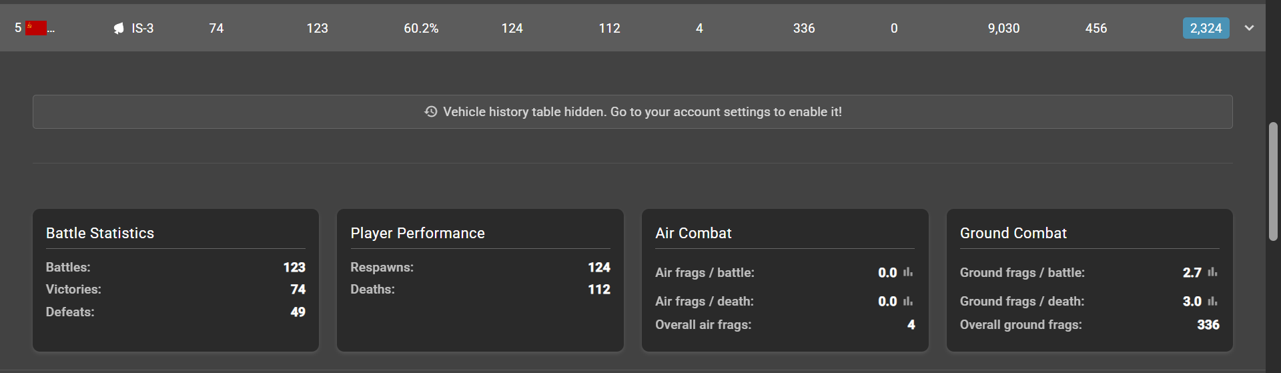
Task: Click the 9,030 value in the row
Action: click(1003, 28)
